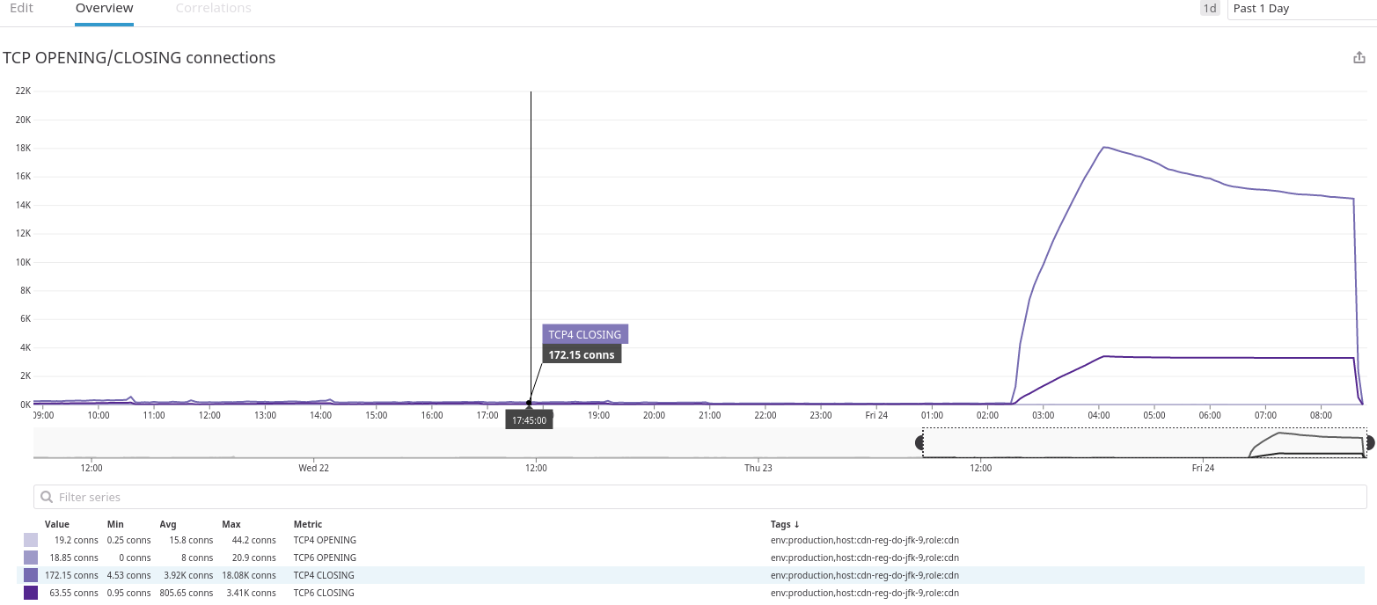Select the Overview tab
The height and width of the screenshot is (605, 1377).
[105, 8]
